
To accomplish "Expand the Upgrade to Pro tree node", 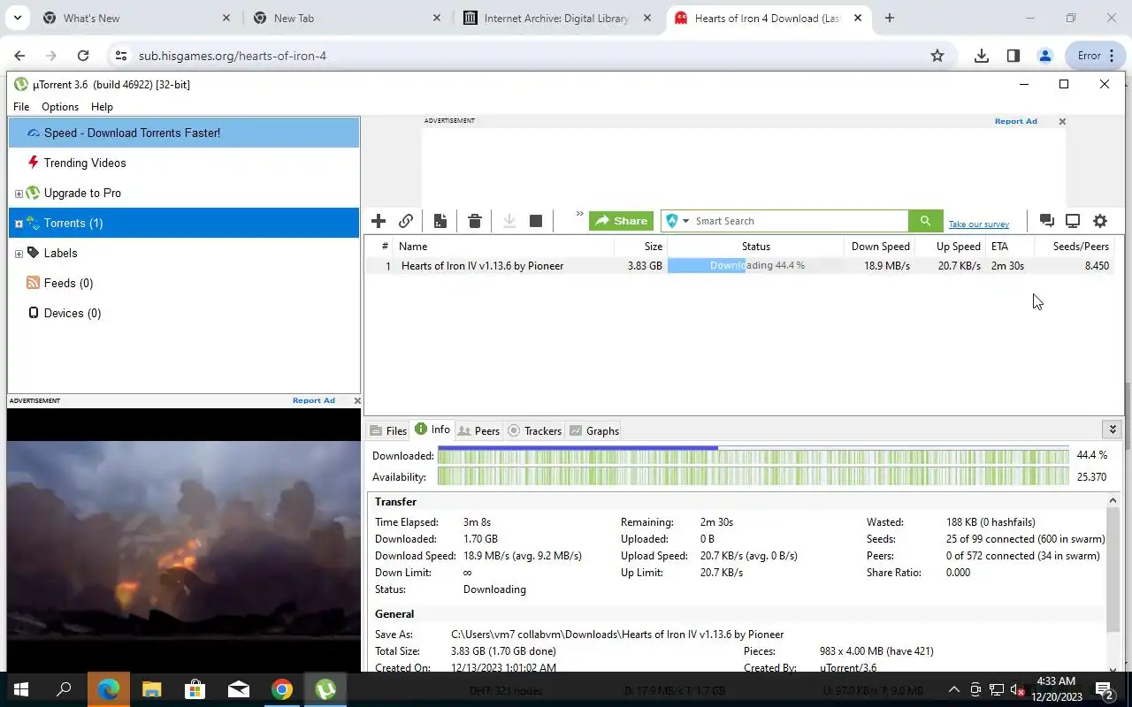I will pos(19,194).
